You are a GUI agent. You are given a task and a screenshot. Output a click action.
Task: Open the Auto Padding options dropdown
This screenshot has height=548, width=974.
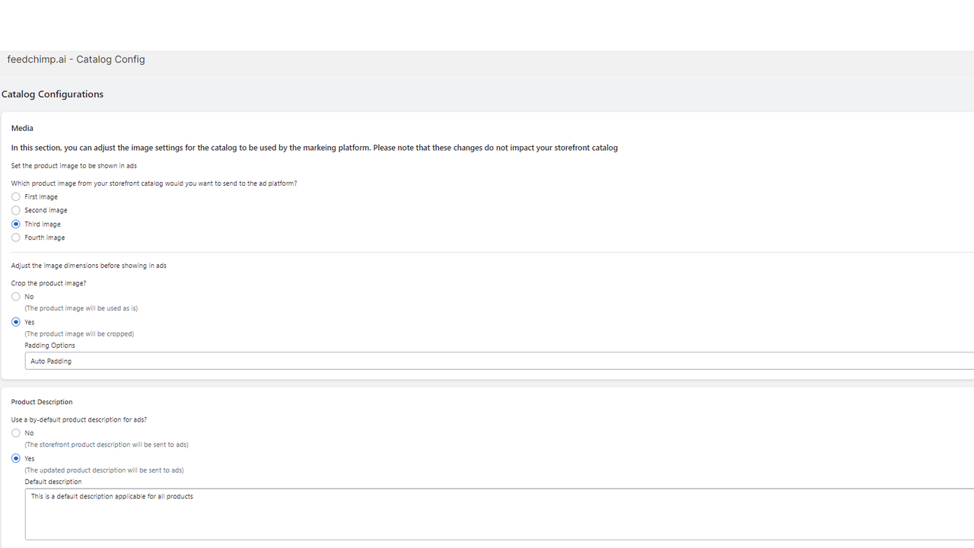pos(499,362)
